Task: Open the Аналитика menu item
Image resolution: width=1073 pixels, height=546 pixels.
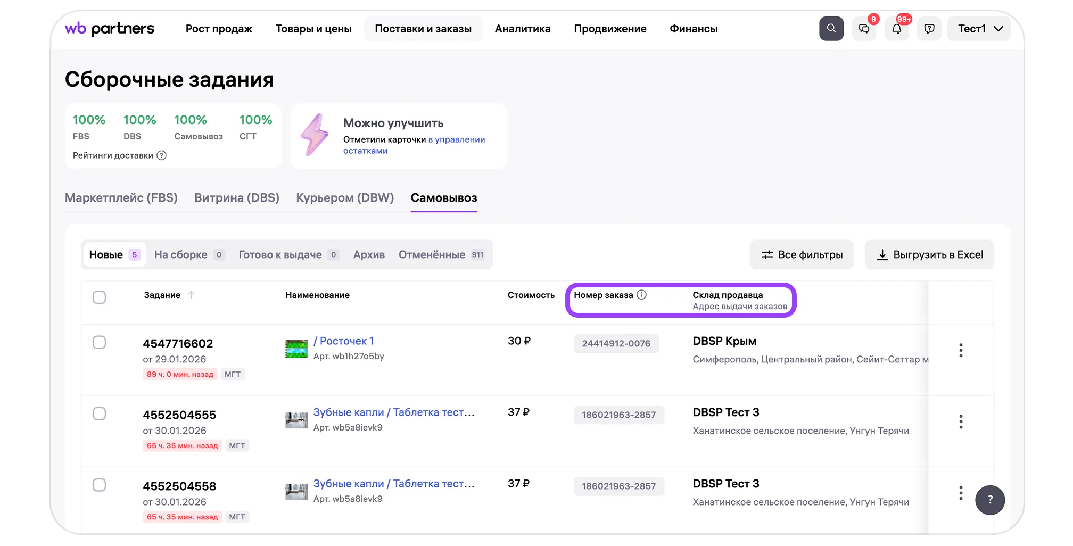Action: 522,29
